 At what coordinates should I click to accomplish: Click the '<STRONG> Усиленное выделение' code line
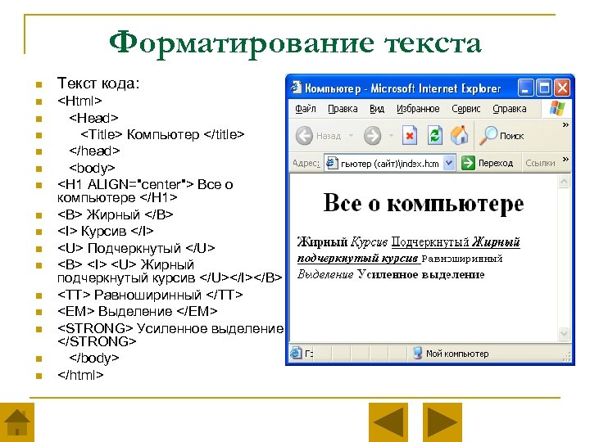pyautogui.click(x=170, y=335)
